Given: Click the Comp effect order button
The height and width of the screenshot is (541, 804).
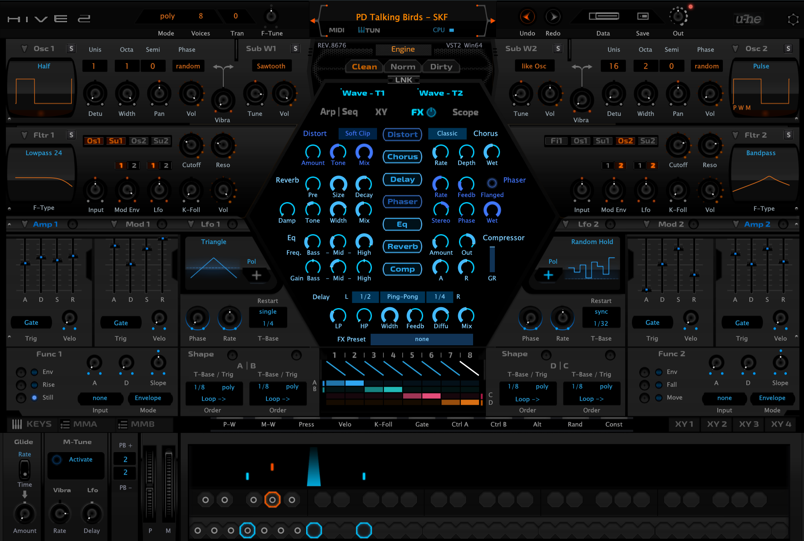Looking at the screenshot, I should tap(402, 269).
